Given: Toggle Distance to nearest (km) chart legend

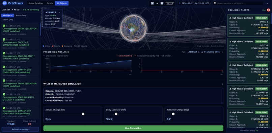Looking at the screenshot, I should 56,56.
